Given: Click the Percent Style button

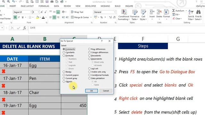Looking at the screenshot, I should [102, 17].
